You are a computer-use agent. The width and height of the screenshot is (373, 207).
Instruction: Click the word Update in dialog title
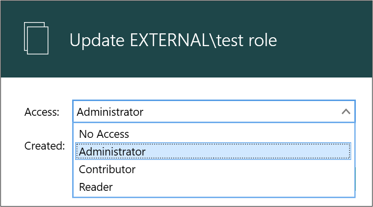tap(97, 40)
